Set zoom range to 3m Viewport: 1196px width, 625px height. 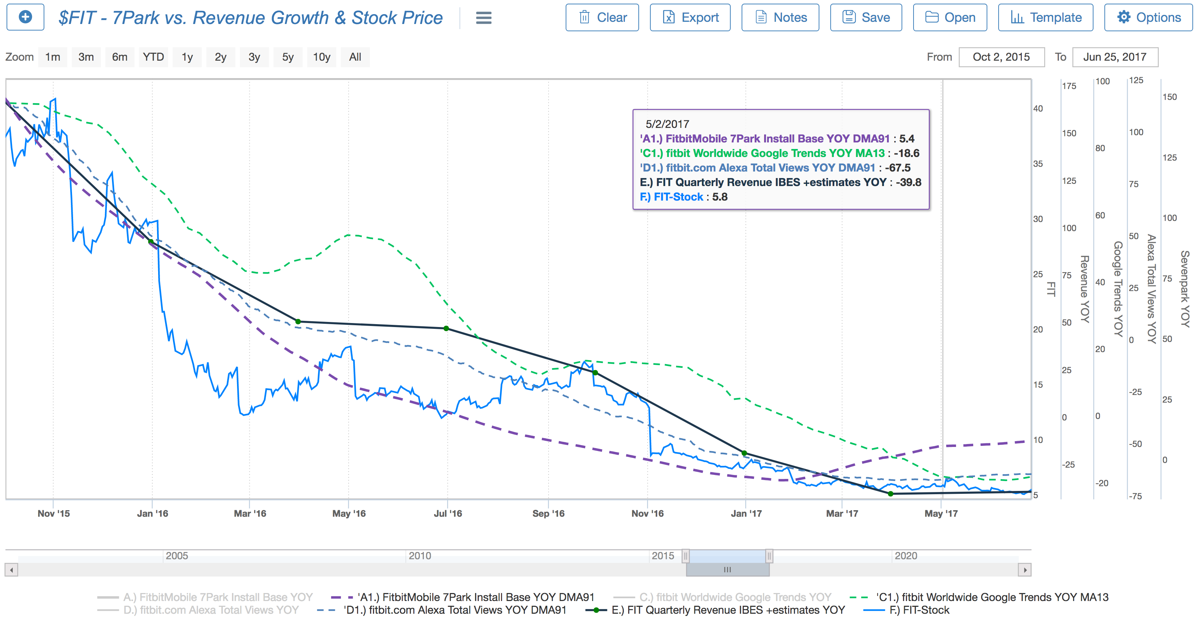86,57
